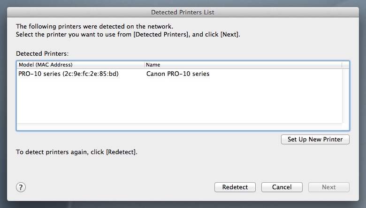The height and width of the screenshot is (208, 366).
Task: Click the divider between Model and Name headers
Action: (x=145, y=65)
